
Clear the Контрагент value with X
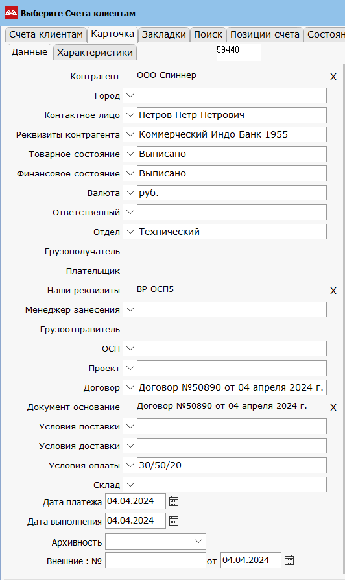pos(333,77)
